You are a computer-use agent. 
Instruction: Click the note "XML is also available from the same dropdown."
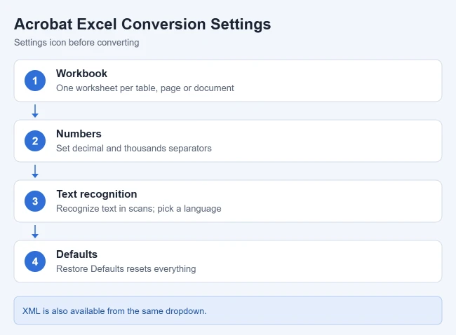[x=114, y=311]
